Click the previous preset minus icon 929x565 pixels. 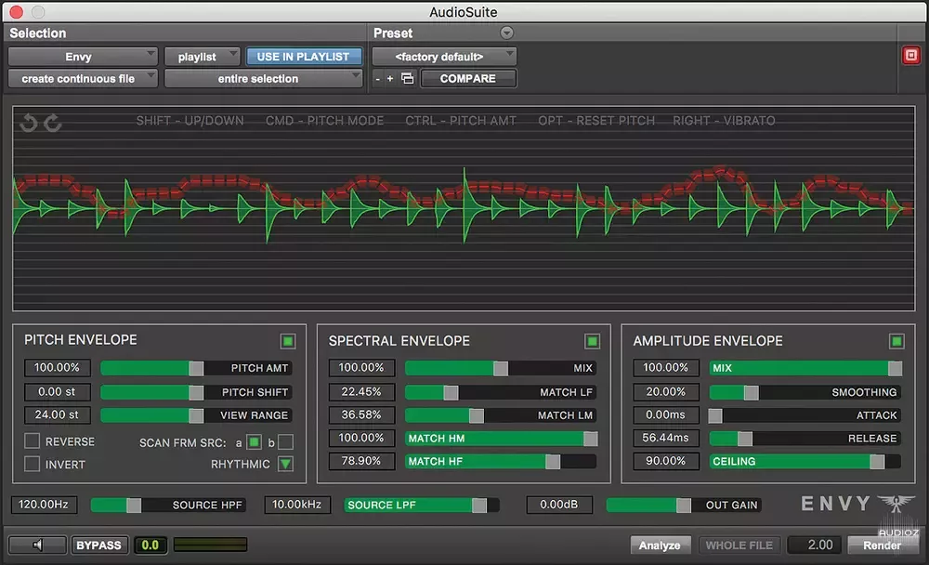tap(377, 78)
